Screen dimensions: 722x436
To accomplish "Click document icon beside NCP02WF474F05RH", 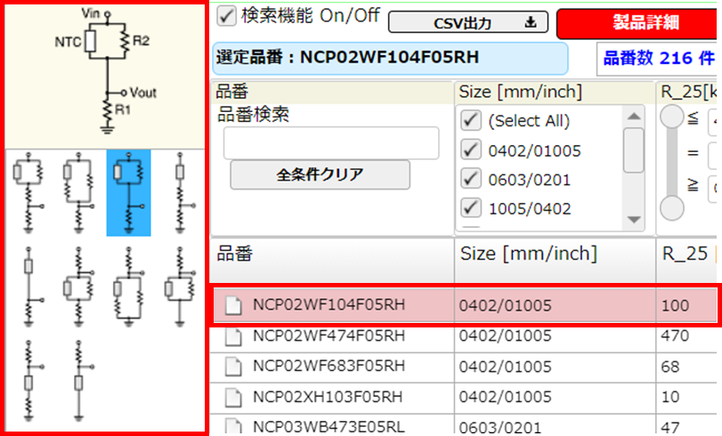I will [232, 335].
